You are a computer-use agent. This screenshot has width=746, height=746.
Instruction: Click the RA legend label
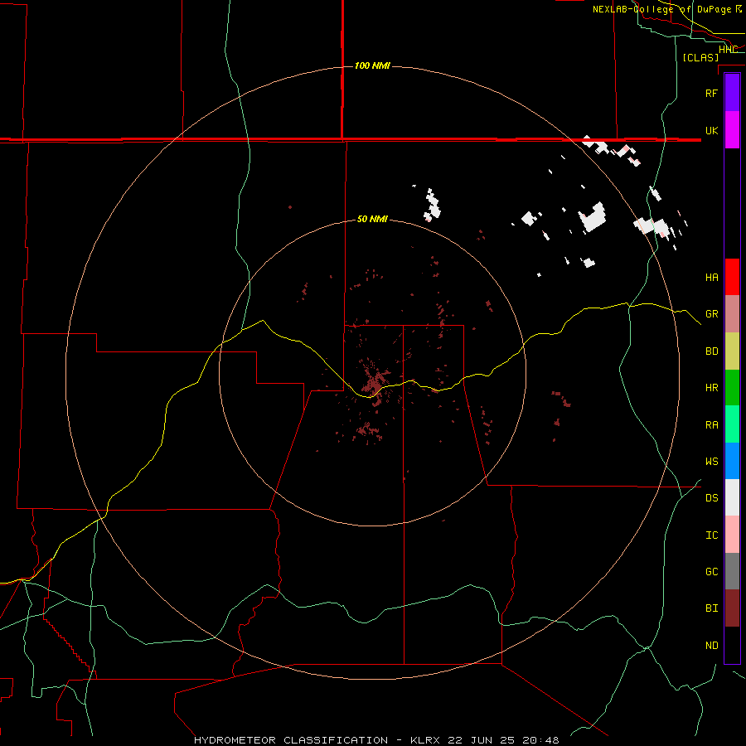tap(711, 425)
